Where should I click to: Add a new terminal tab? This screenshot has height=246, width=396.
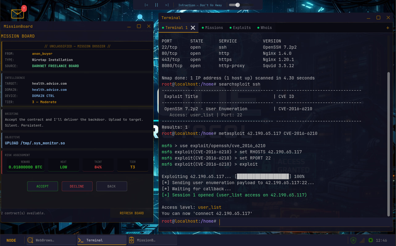click(x=388, y=28)
